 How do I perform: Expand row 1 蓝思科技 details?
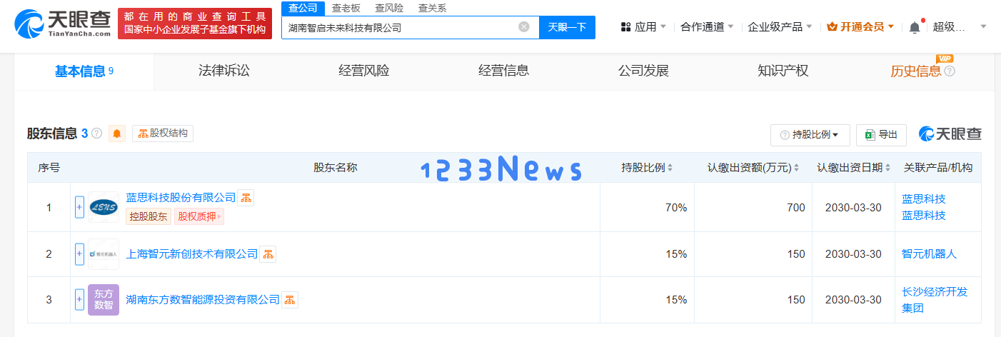click(x=79, y=207)
